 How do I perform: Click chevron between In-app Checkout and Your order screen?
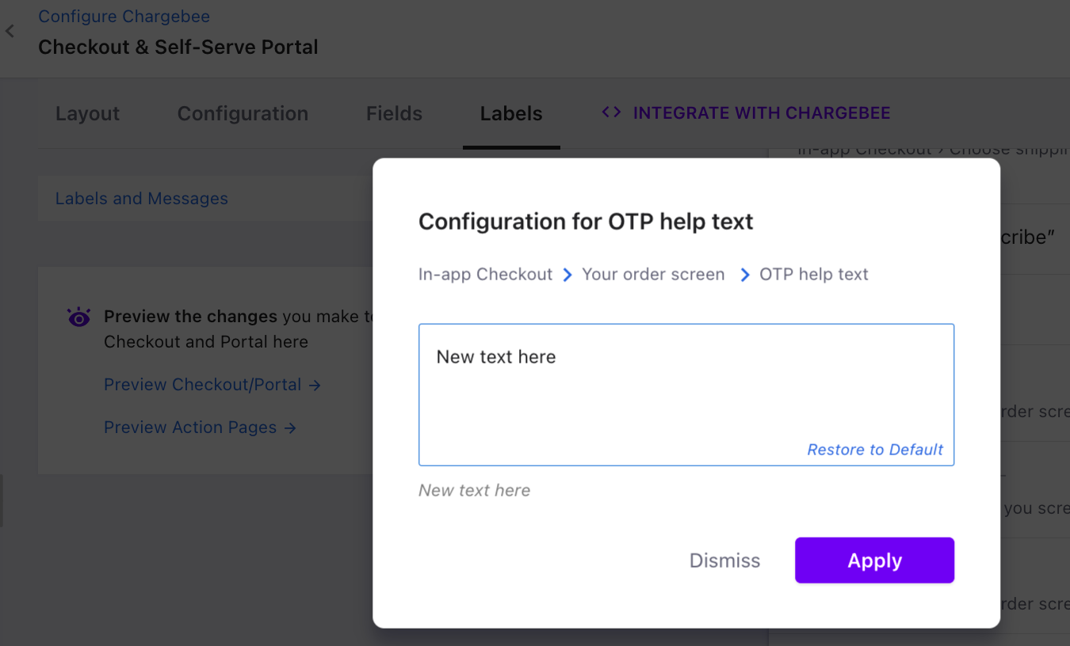click(567, 275)
